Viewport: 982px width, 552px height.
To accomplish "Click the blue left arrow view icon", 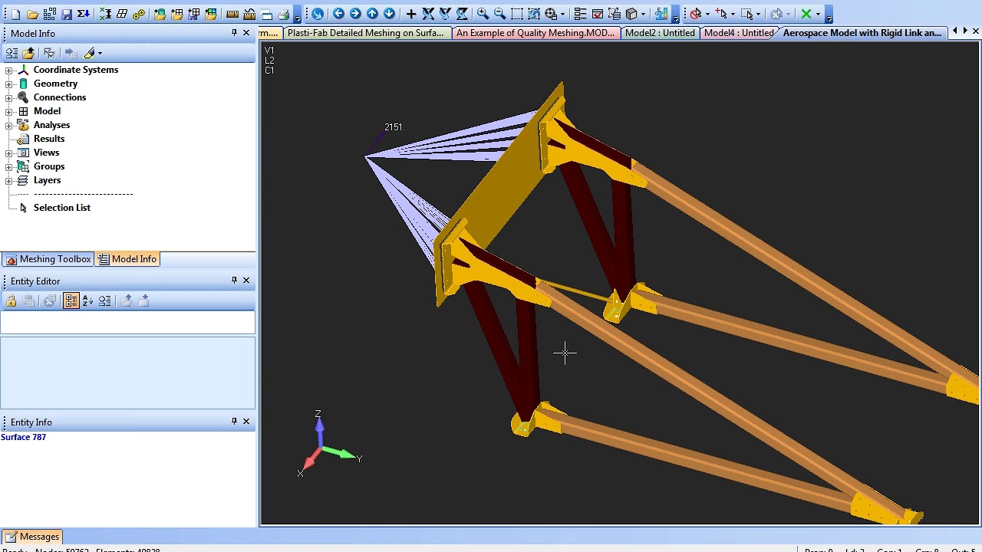I will point(338,14).
